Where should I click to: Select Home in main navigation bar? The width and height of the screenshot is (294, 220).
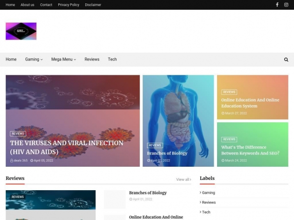coord(11,59)
